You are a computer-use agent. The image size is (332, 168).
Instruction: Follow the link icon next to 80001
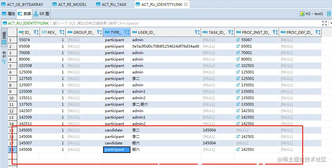coord(238,59)
